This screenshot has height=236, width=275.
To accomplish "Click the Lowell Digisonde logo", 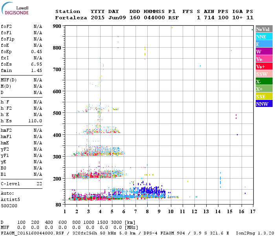I will pyautogui.click(x=15, y=9).
